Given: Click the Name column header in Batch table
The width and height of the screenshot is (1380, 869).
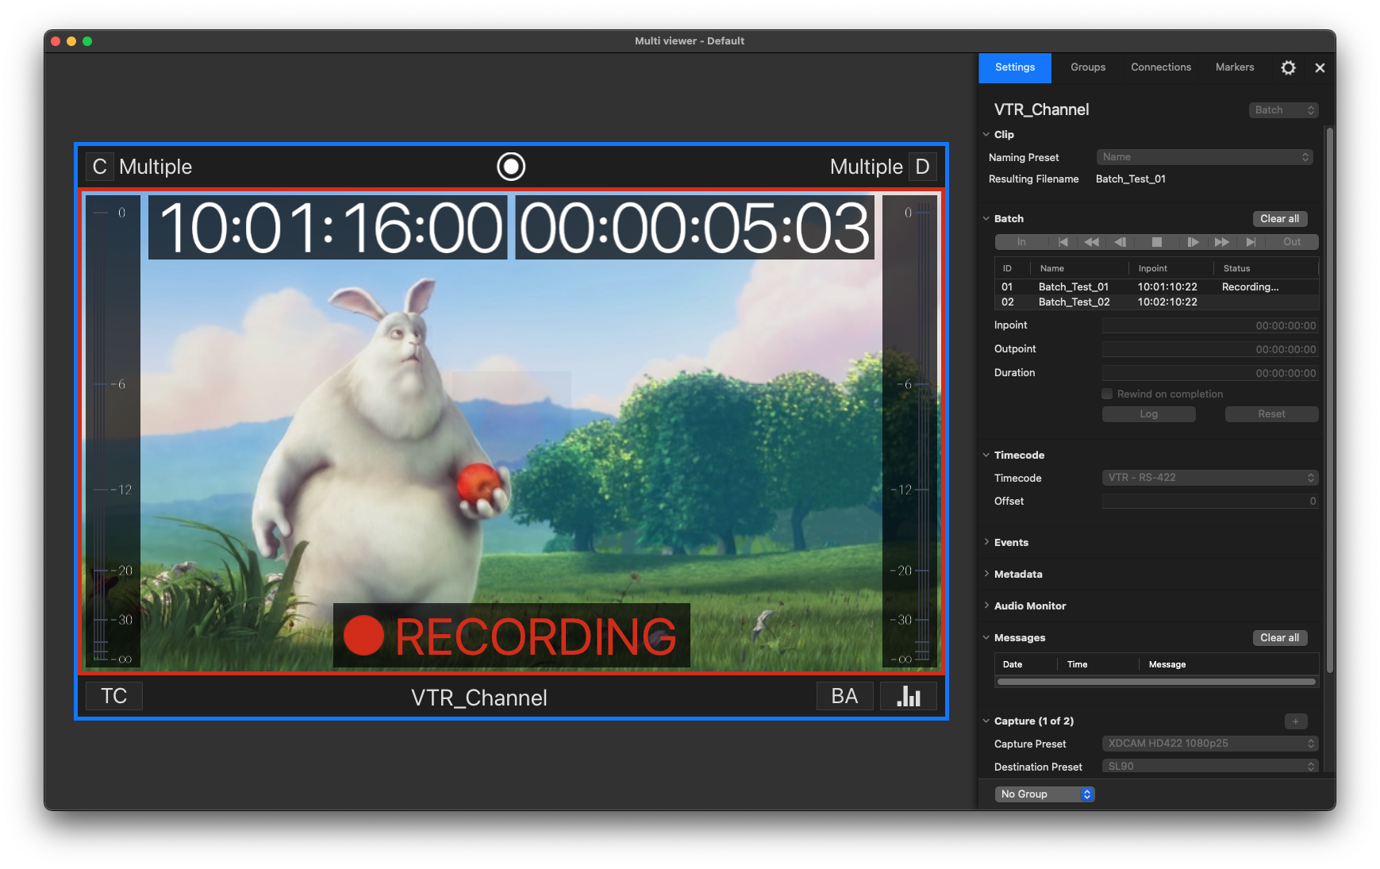Looking at the screenshot, I should (1079, 269).
